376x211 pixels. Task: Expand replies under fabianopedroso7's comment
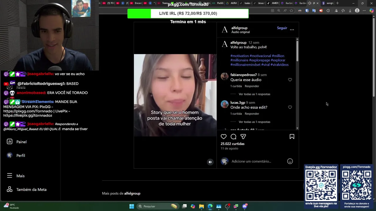pyautogui.click(x=254, y=94)
